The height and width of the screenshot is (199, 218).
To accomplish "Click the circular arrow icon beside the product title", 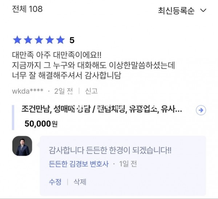I will point(201,110).
